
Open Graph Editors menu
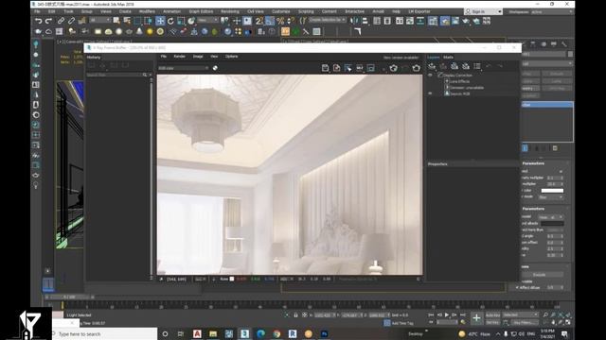(x=201, y=11)
